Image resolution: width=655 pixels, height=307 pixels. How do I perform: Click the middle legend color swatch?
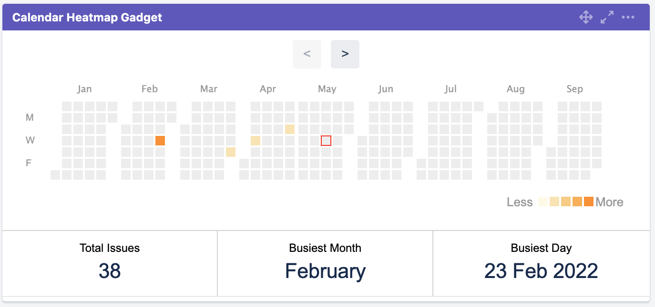pyautogui.click(x=566, y=201)
